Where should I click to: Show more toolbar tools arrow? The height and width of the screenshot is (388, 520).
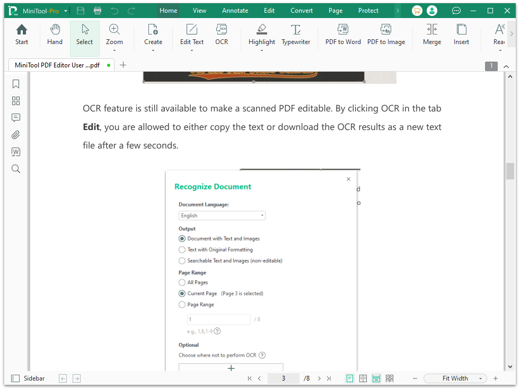click(x=512, y=33)
